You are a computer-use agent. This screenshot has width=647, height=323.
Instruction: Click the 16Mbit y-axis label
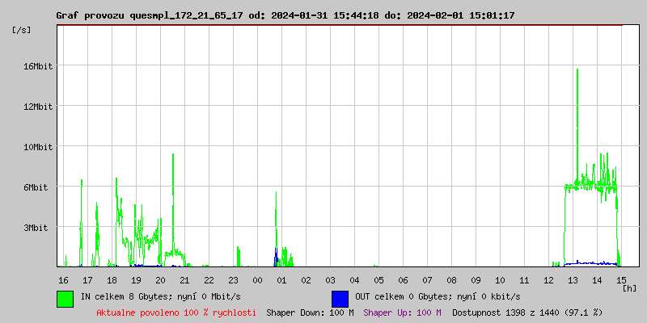tap(37, 66)
